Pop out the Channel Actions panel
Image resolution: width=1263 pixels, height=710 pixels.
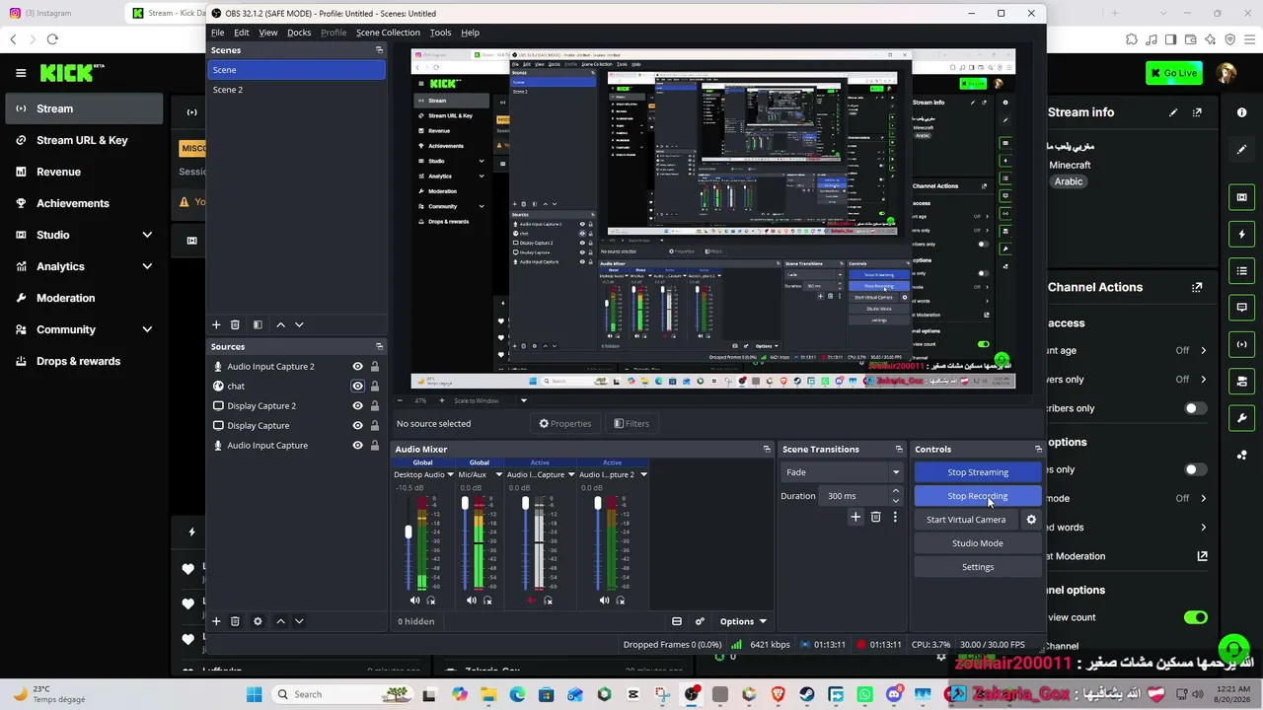click(x=1197, y=288)
